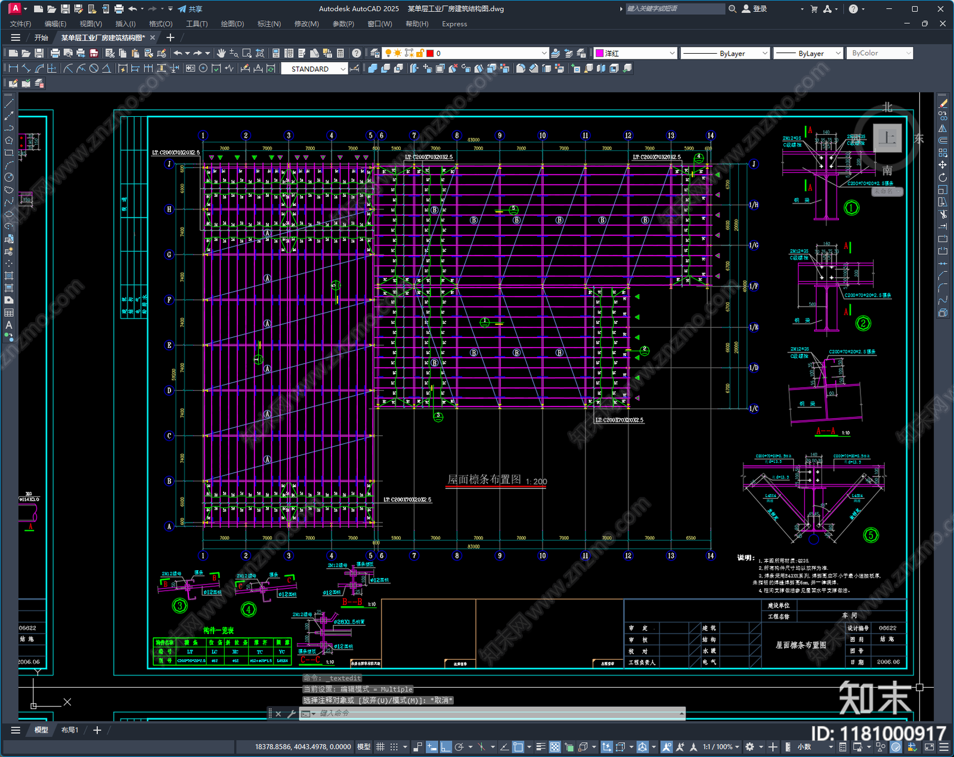Click the search keyword input box

click(675, 9)
